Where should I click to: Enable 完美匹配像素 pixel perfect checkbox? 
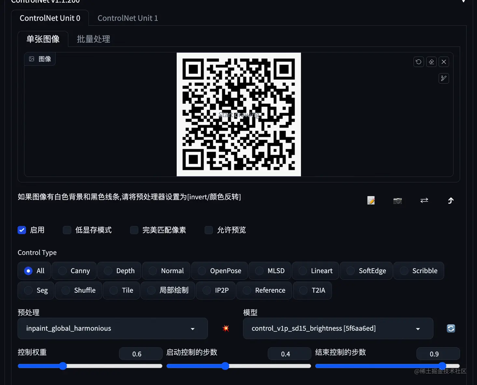(134, 230)
